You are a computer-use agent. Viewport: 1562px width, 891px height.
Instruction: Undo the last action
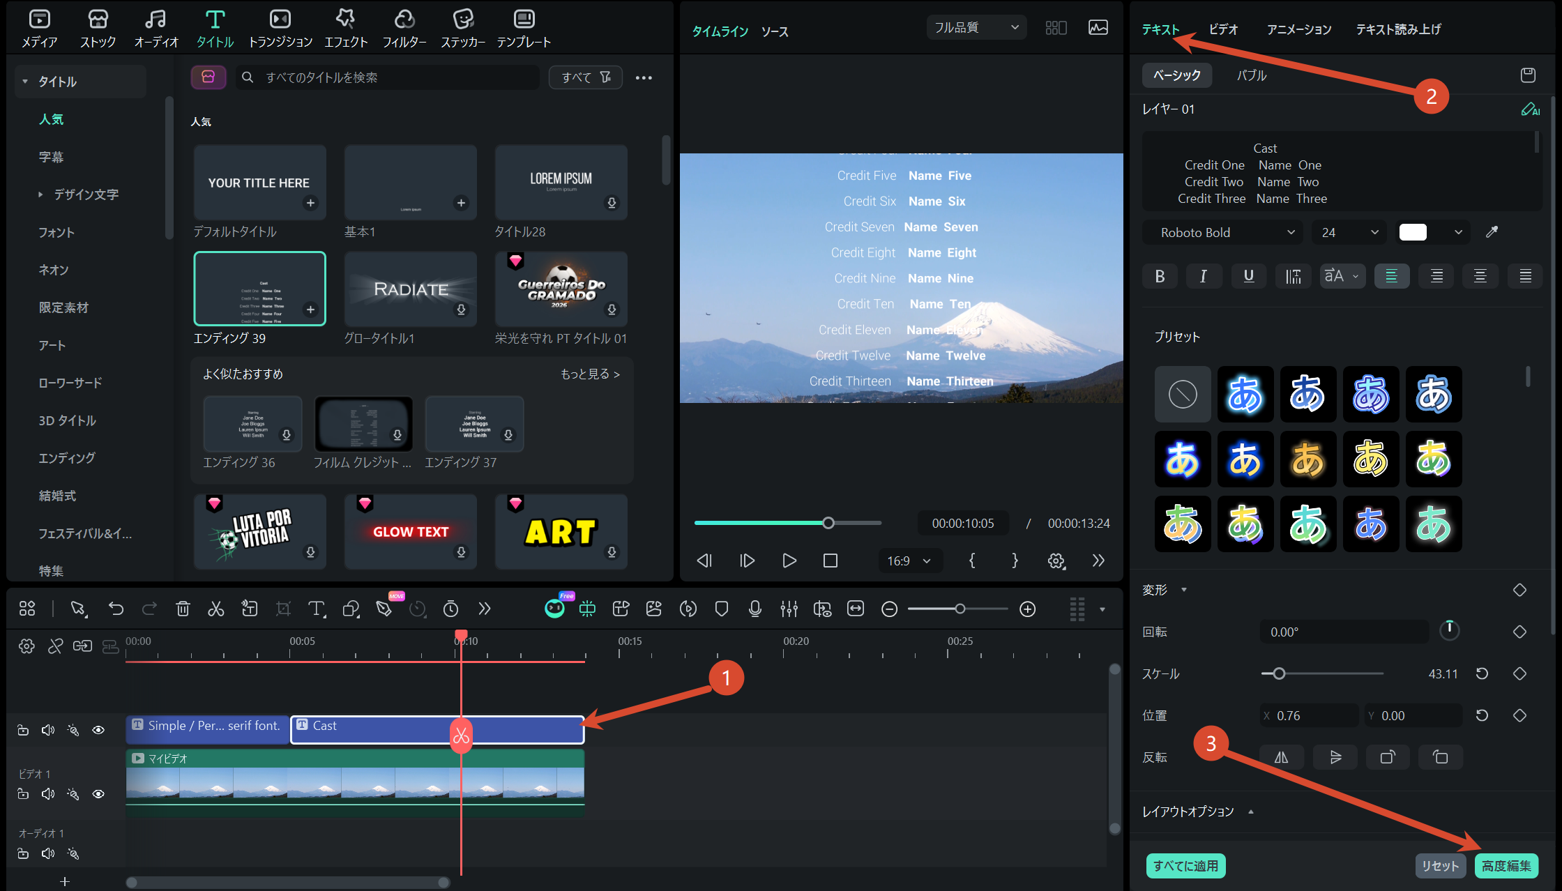[116, 609]
